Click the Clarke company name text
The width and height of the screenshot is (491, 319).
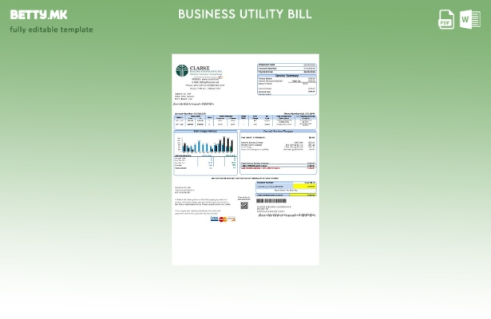point(200,69)
